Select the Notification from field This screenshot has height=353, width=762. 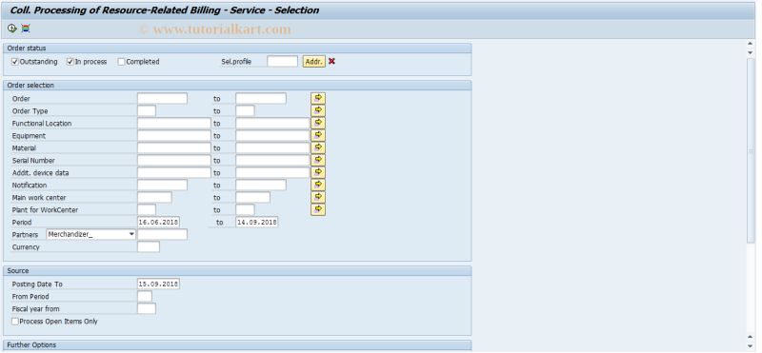point(162,186)
